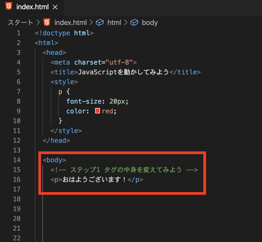Viewport: 262px width, 242px height.
Task: Click the ステップ1 comment line
Action: [124, 170]
